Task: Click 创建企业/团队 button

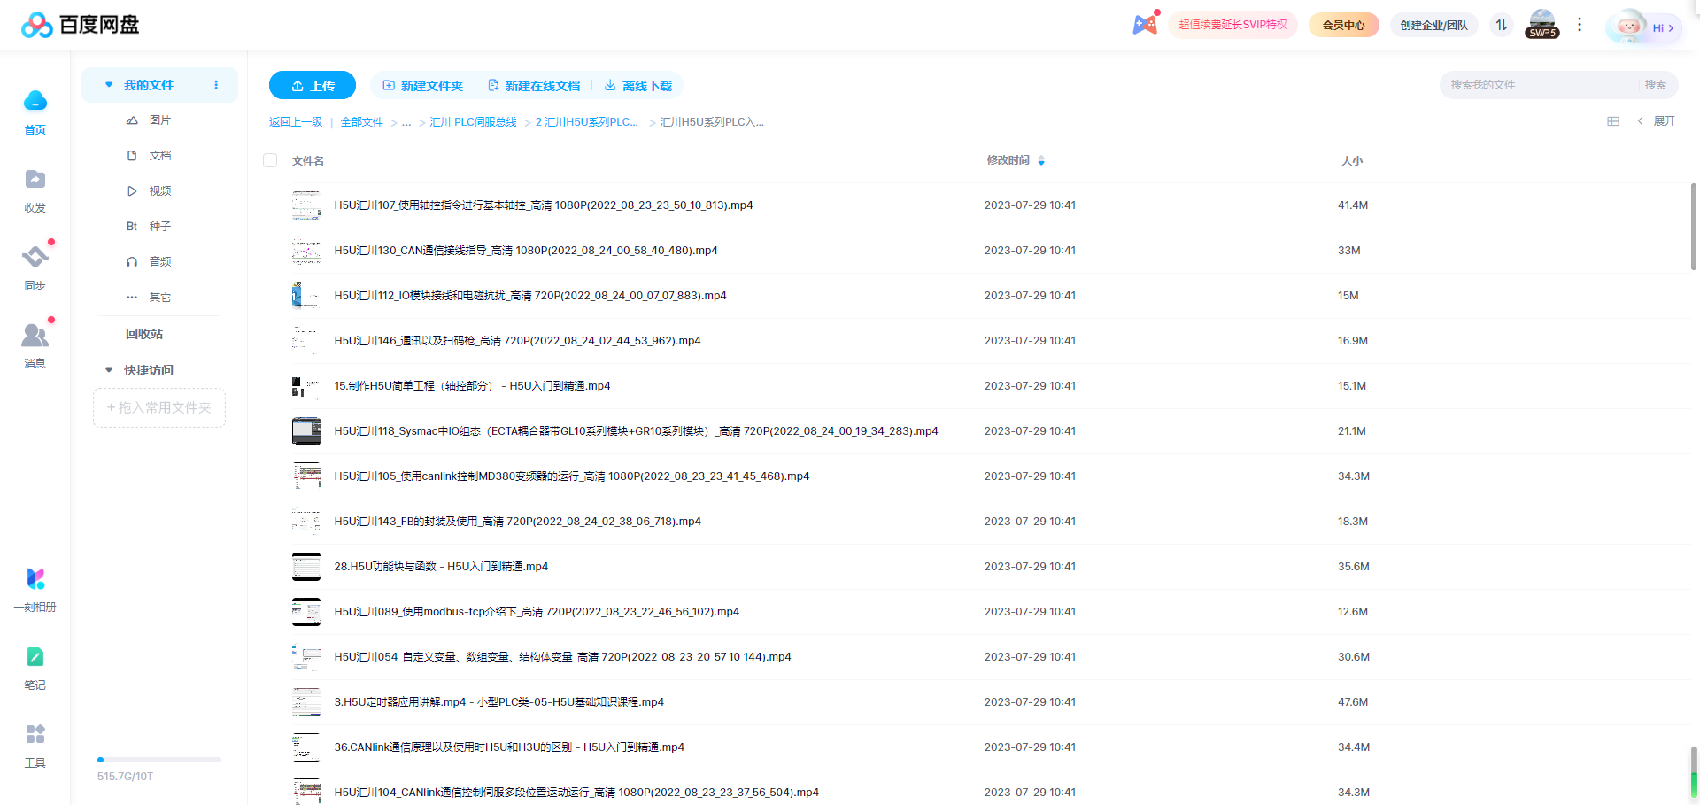Action: pyautogui.click(x=1434, y=25)
